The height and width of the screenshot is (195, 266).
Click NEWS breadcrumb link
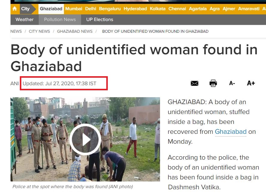16,31
